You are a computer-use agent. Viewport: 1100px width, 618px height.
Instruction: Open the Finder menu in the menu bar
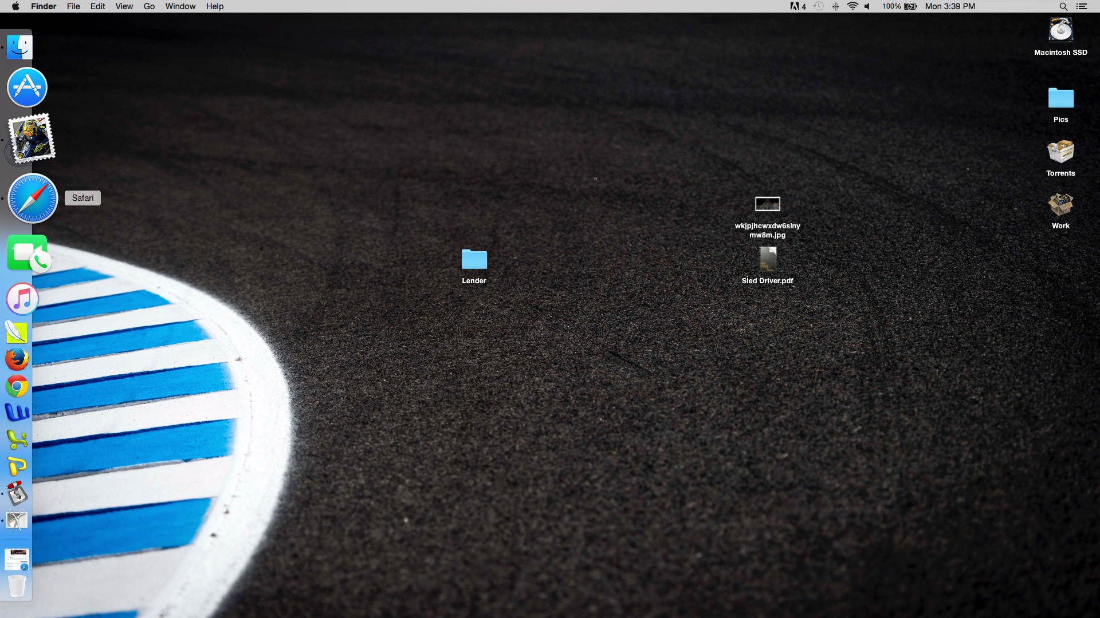coord(44,6)
